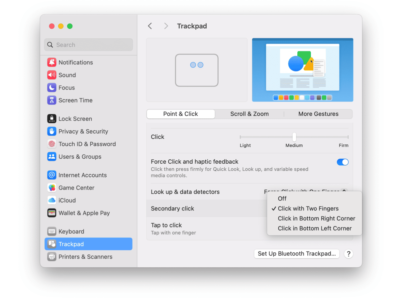This screenshot has height=298, width=404.
Task: Set Click pressure slider to Firm
Action: (x=348, y=137)
